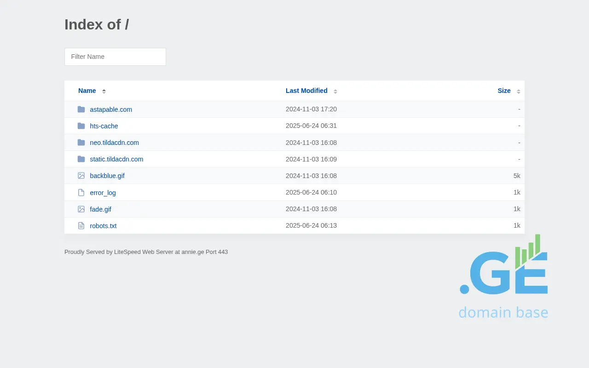589x368 pixels.
Task: Toggle sort arrows next to Name
Action: coord(104,91)
